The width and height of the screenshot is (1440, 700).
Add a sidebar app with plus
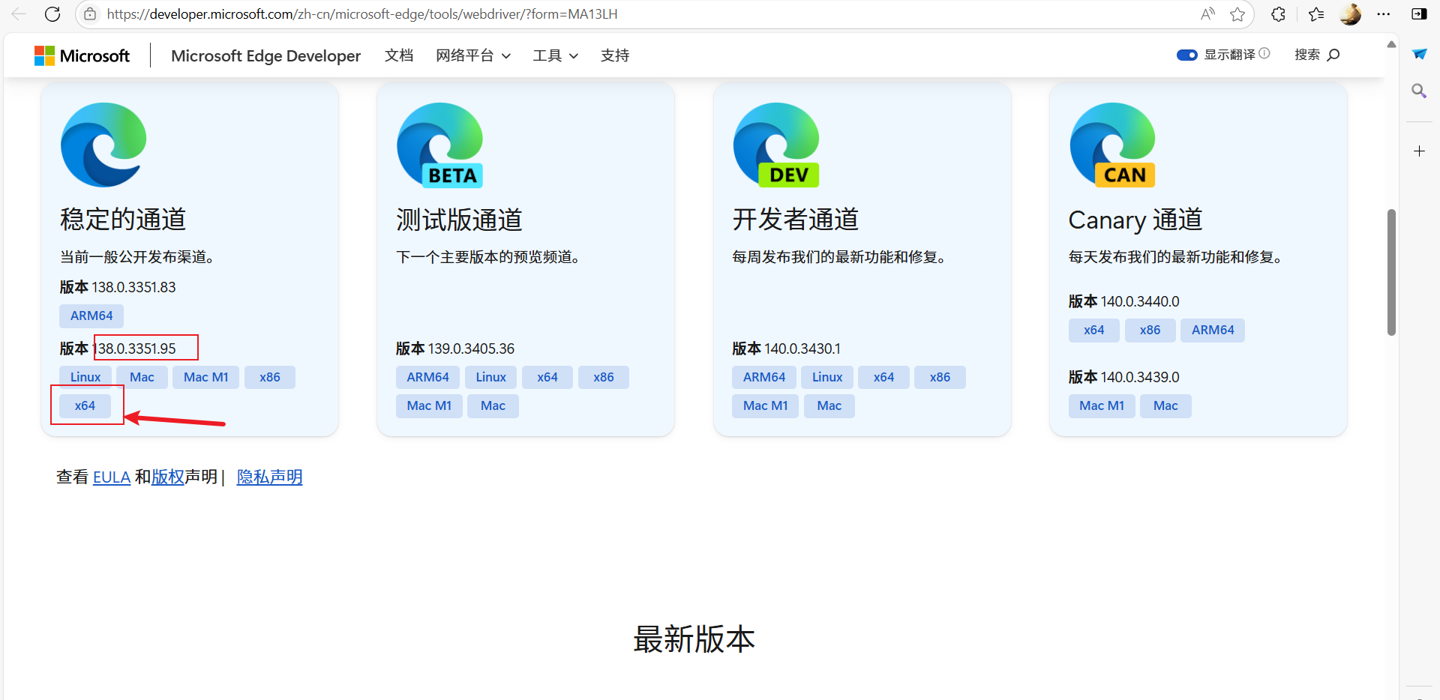[x=1419, y=151]
